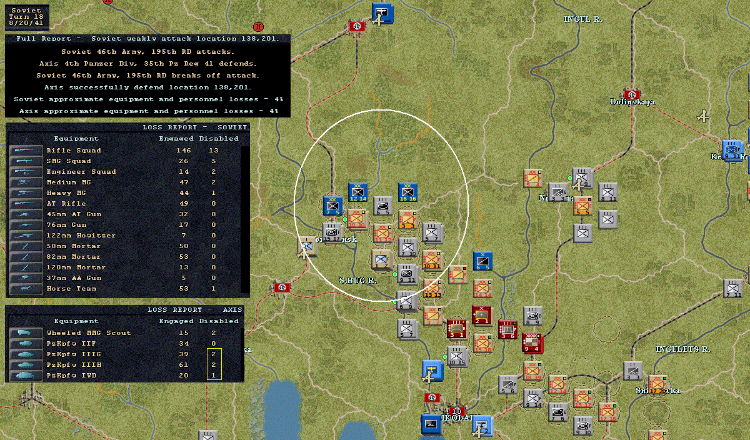The height and width of the screenshot is (440, 750).
Task: Click 'Soviet 46th Army, 195th RD attacks' line
Action: pyautogui.click(x=148, y=52)
